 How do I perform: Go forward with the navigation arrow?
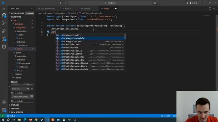(x=65, y=3)
